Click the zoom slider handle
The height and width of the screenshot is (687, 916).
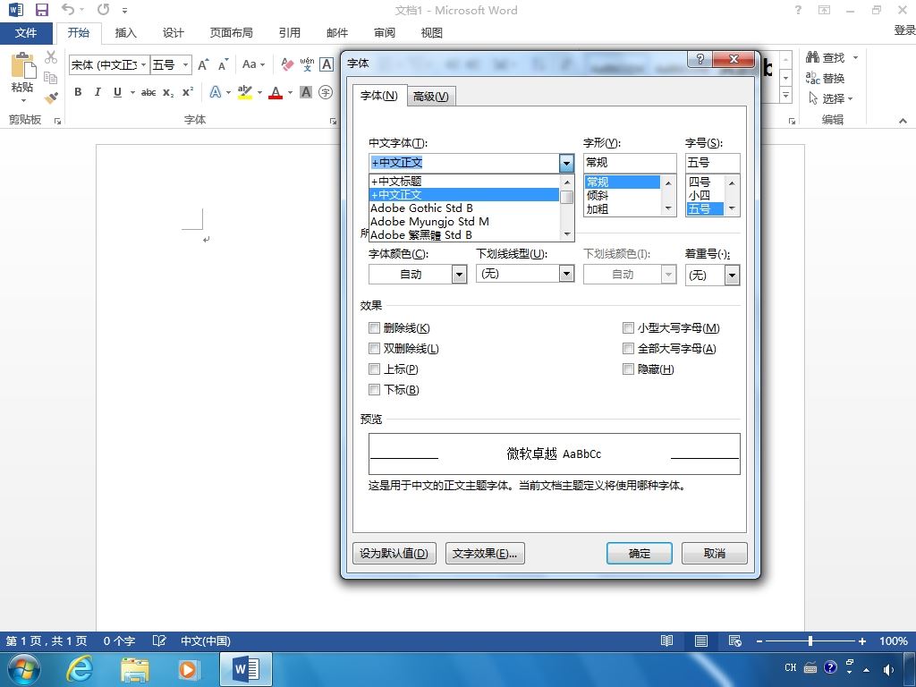click(810, 640)
